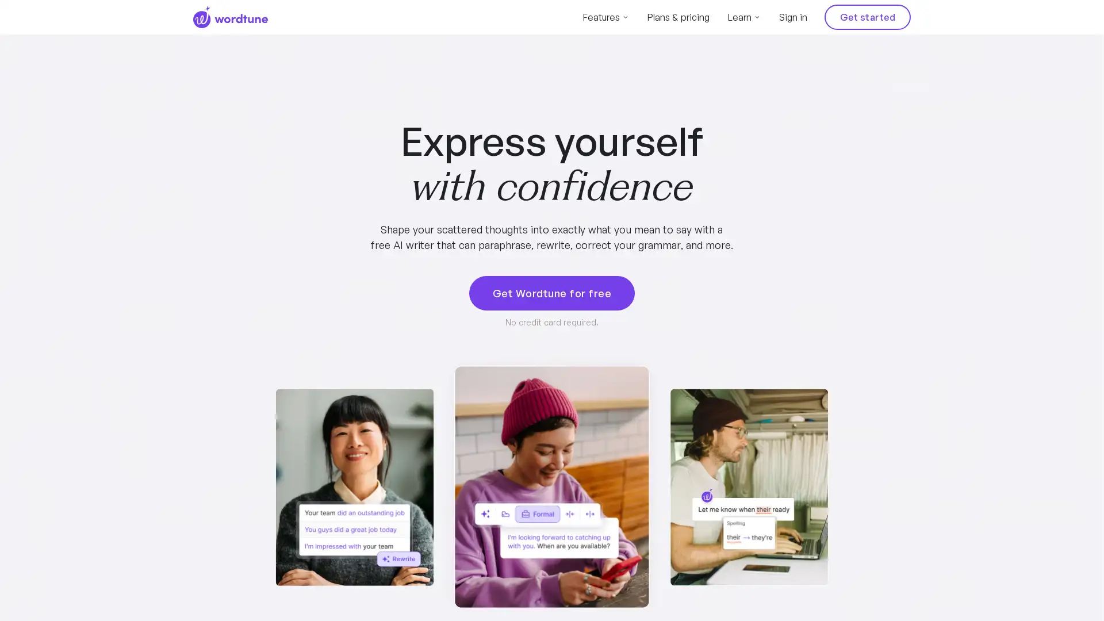Click the Sign in menu item

[792, 17]
